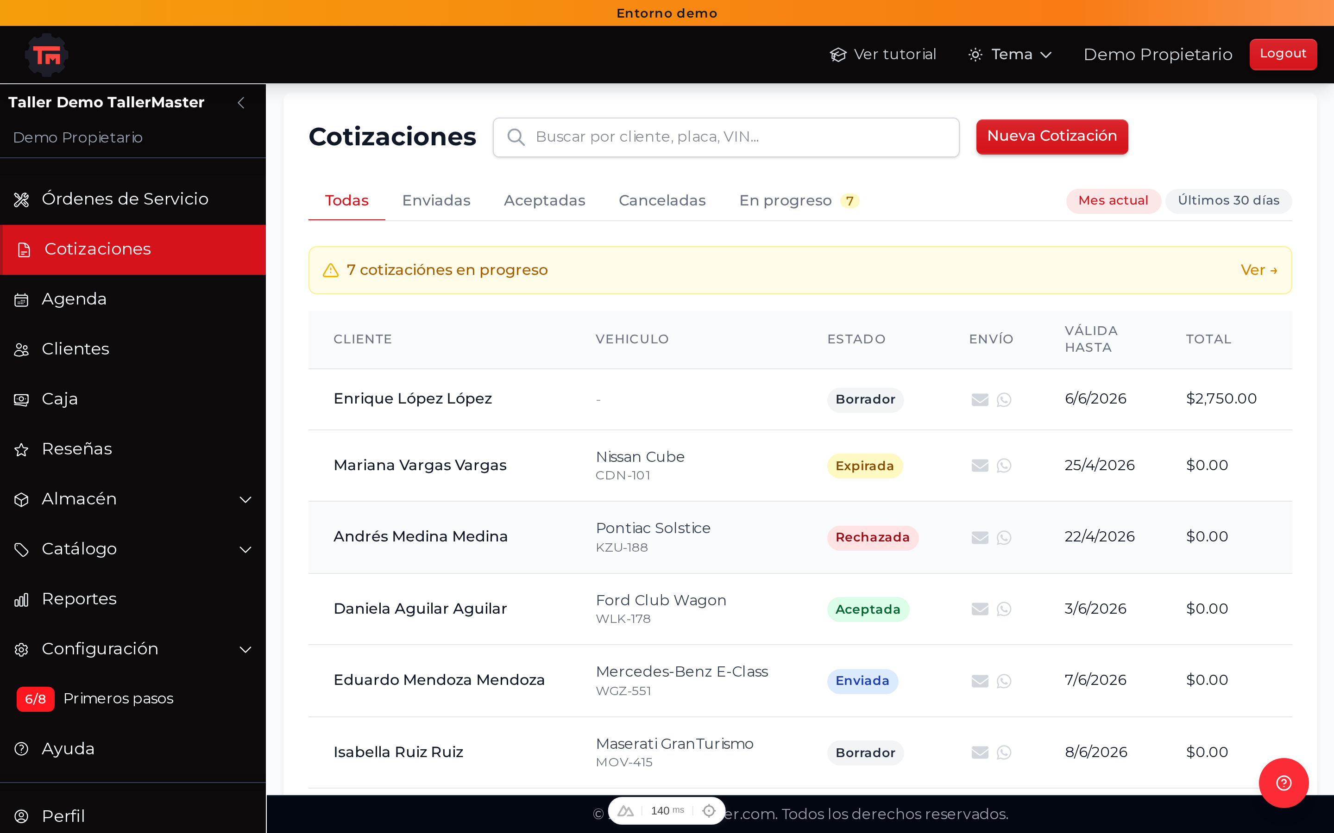Viewport: 1334px width, 833px height.
Task: Switch to the Canceladas tab
Action: coord(662,200)
